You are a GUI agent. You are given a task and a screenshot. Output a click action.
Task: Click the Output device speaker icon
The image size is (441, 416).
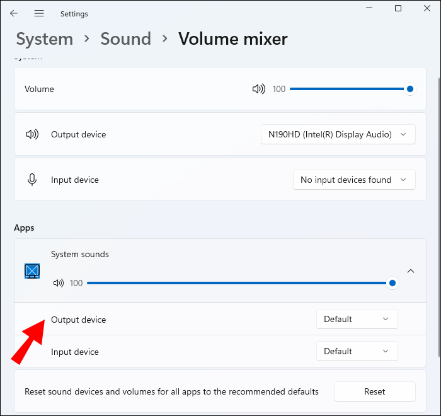(31, 134)
